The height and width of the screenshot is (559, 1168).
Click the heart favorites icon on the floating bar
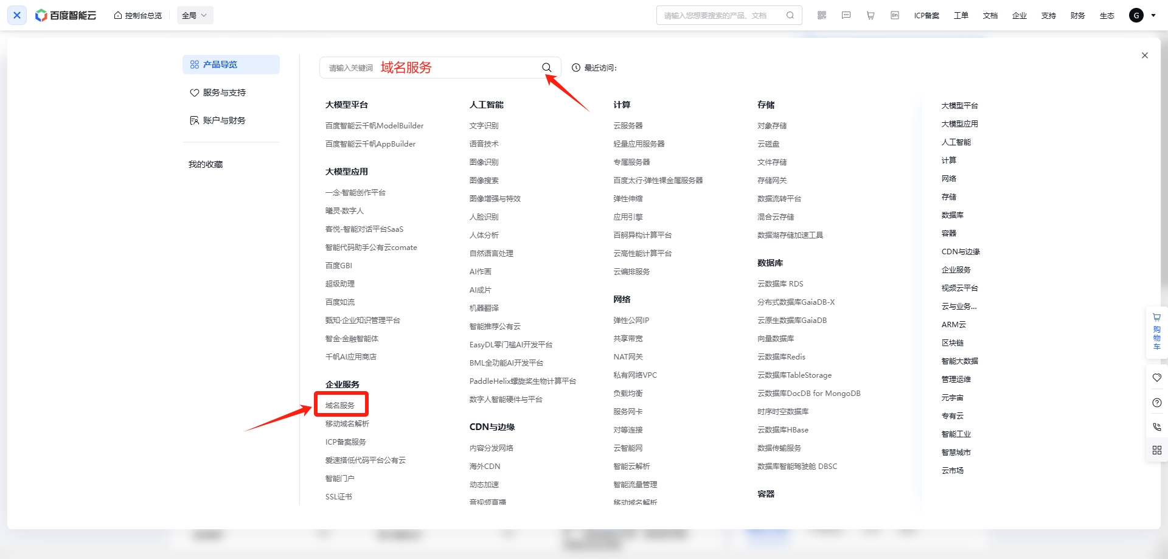point(1157,378)
